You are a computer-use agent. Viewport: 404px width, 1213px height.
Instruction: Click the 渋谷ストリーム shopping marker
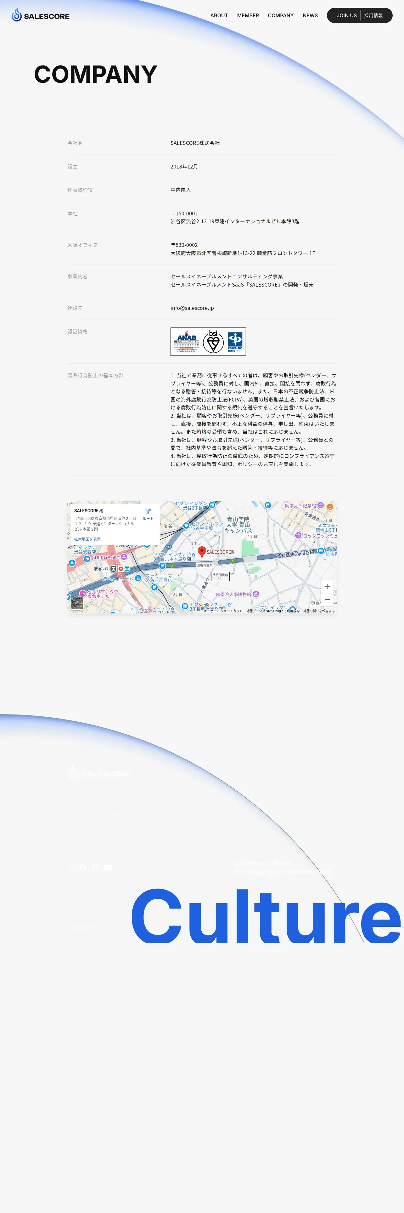tap(138, 578)
